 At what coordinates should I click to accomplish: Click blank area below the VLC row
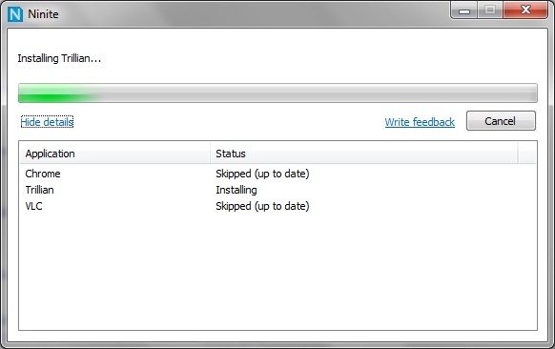click(278, 271)
